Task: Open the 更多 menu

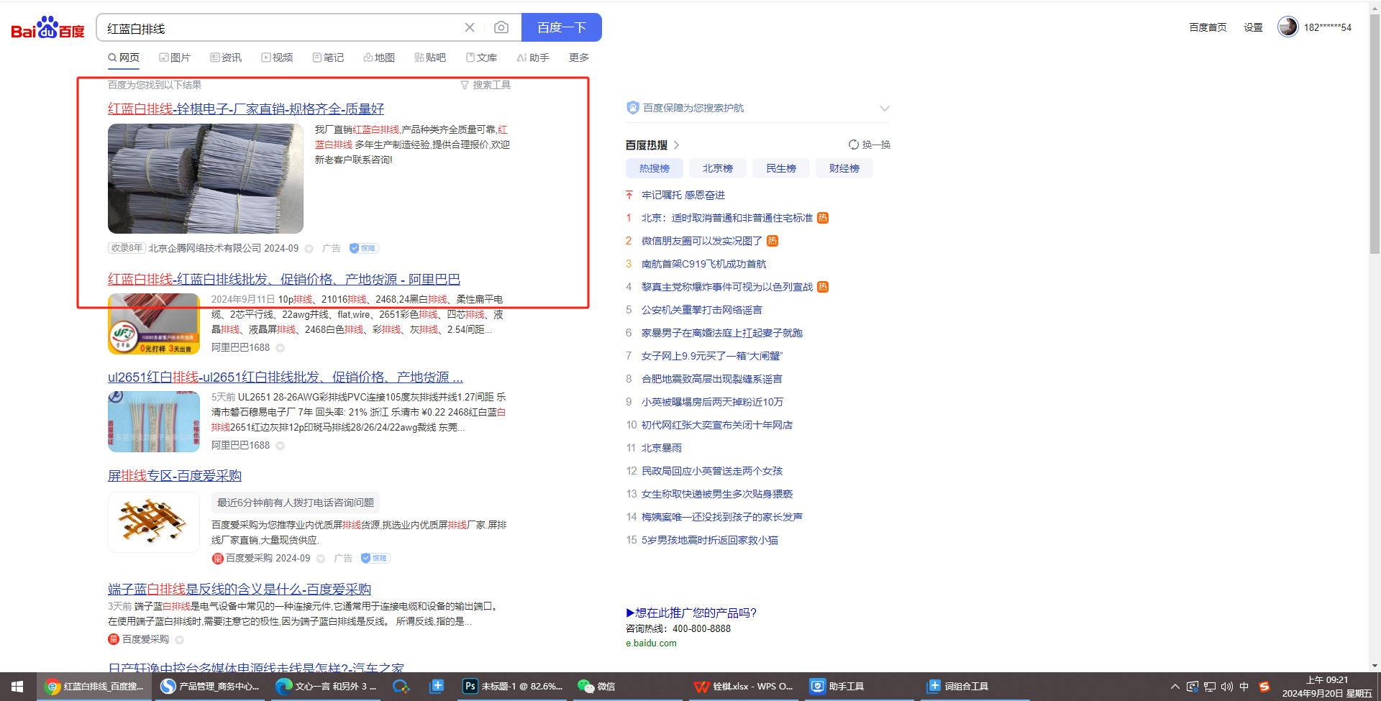Action: pyautogui.click(x=579, y=58)
